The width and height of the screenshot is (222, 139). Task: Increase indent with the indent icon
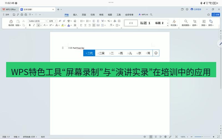(98, 21)
